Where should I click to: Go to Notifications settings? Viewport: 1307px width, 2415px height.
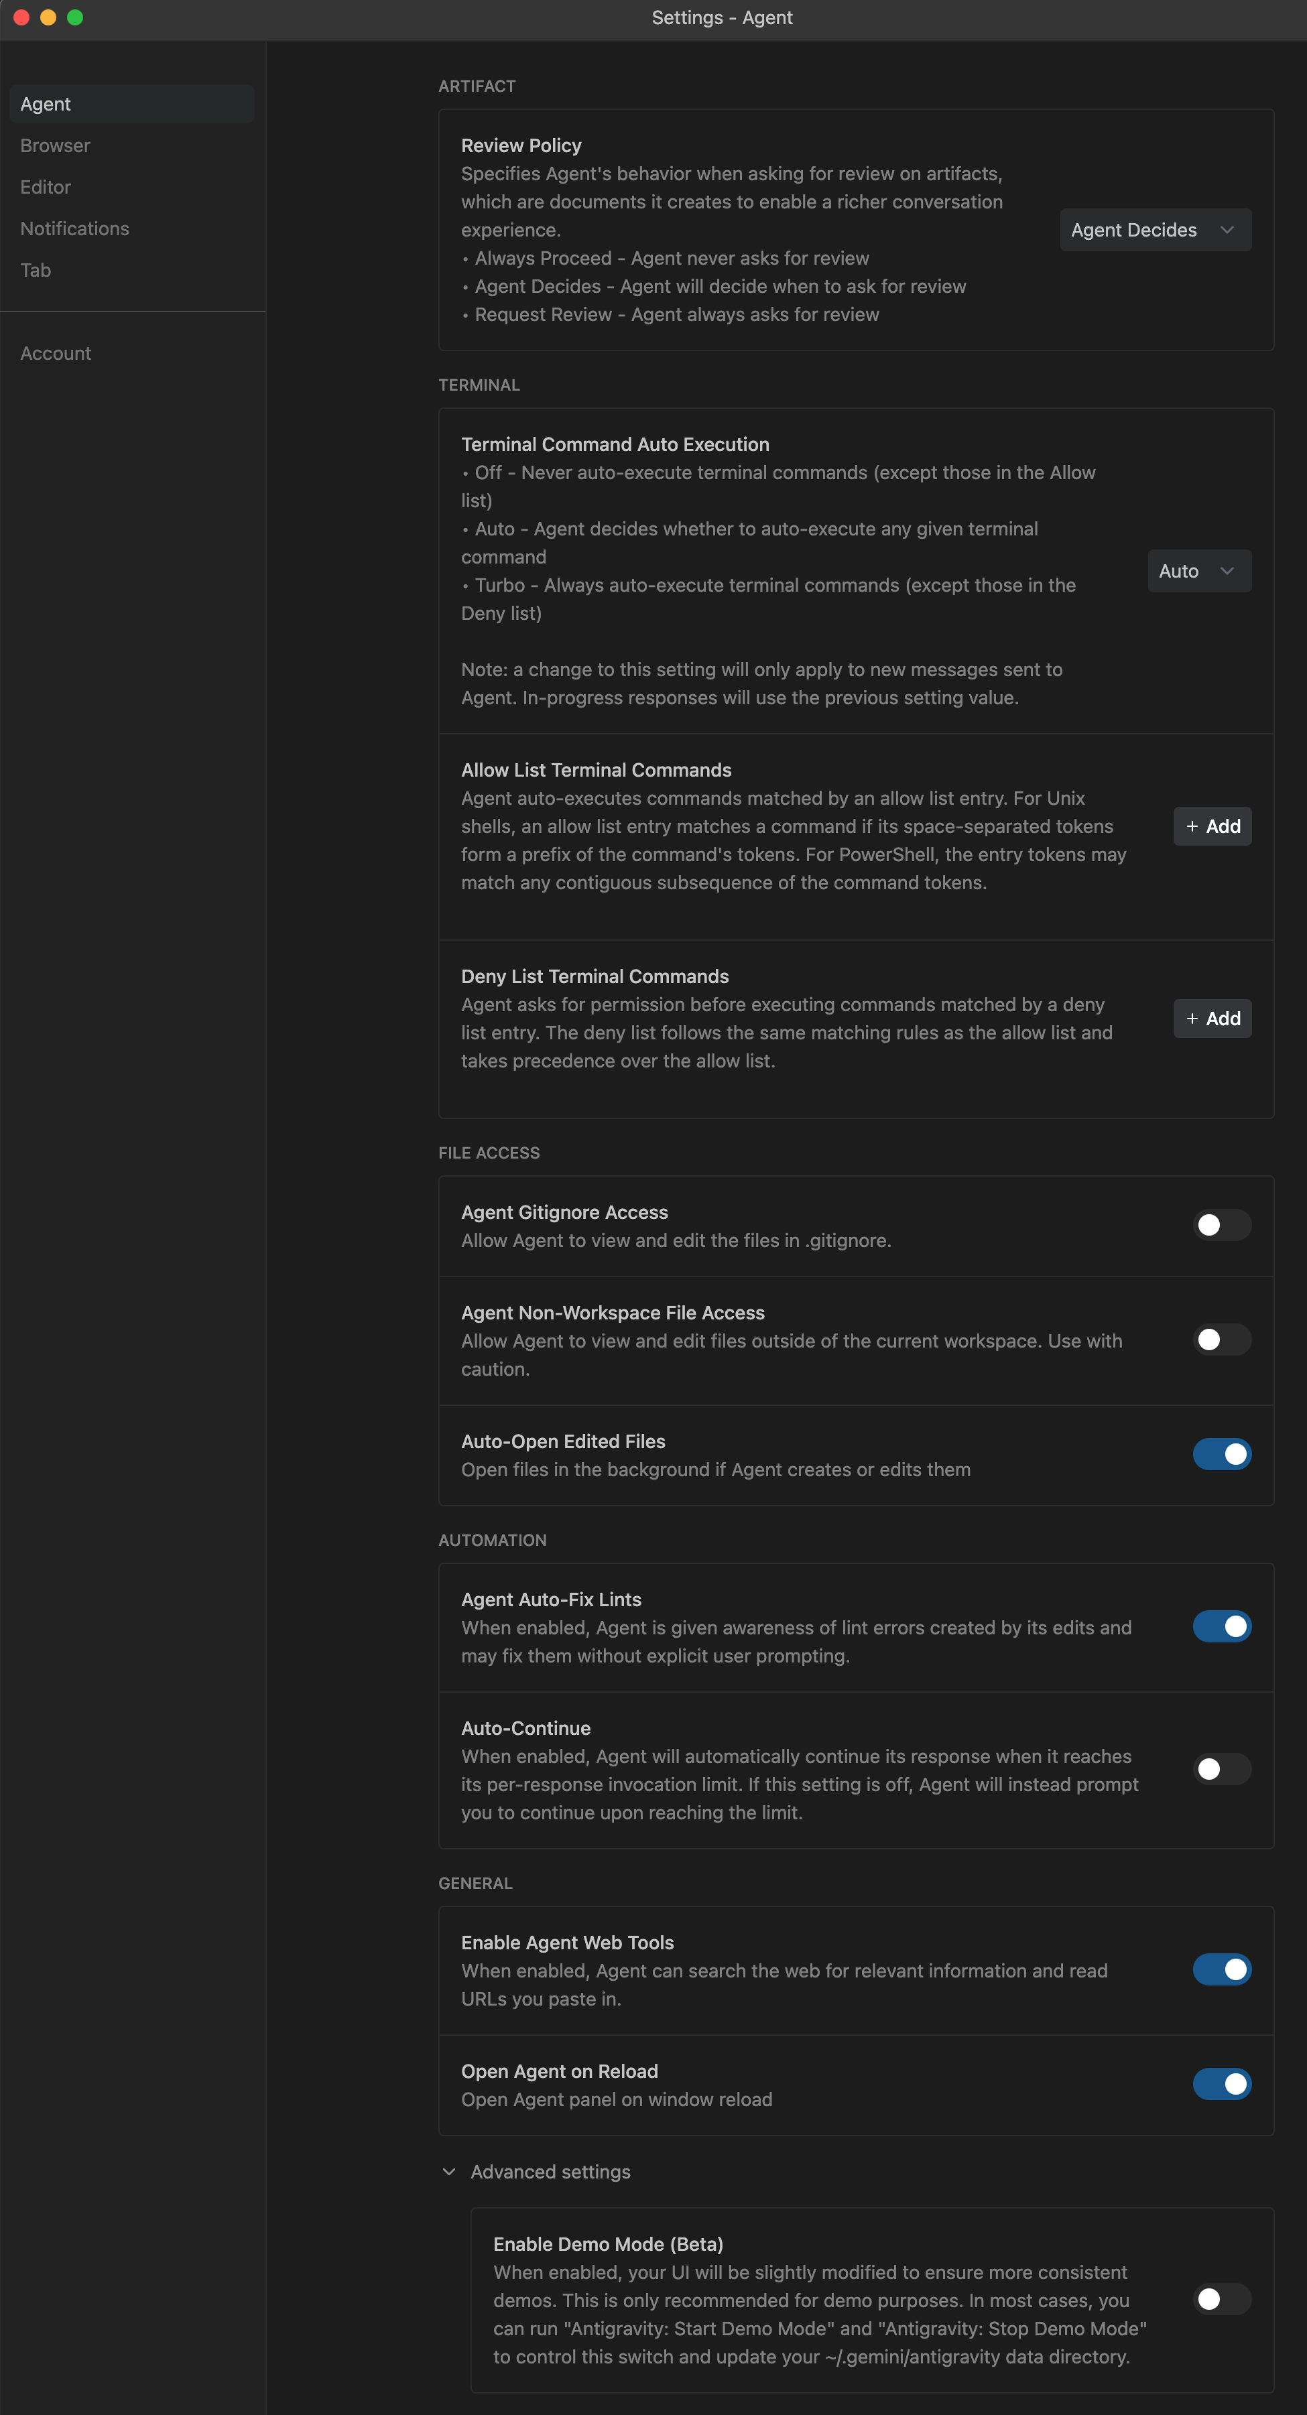point(75,229)
